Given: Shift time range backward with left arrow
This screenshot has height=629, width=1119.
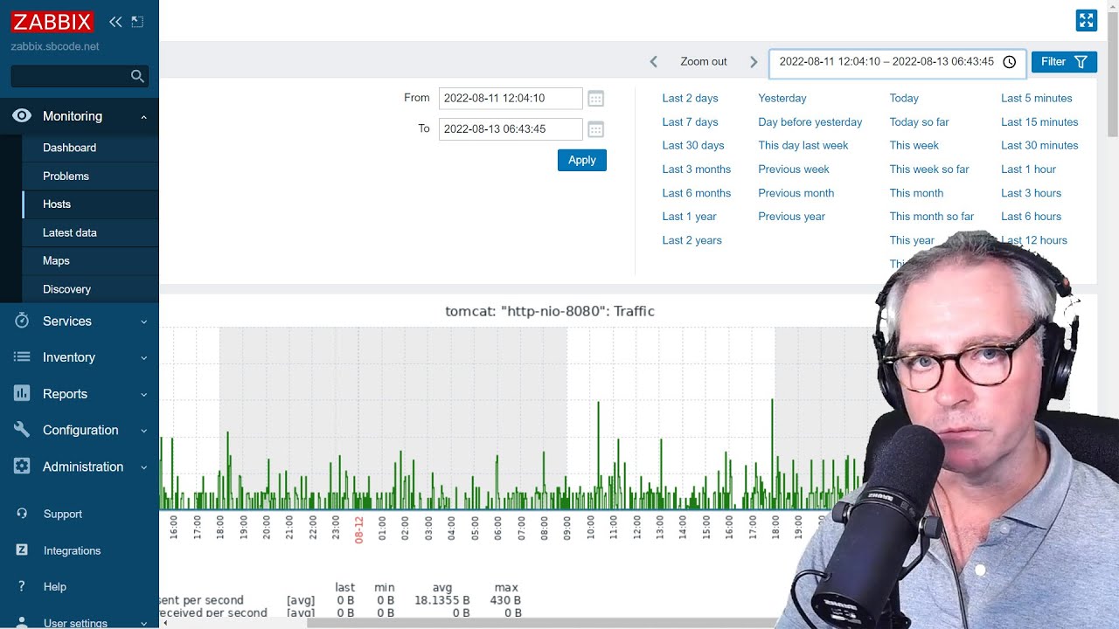Looking at the screenshot, I should click(x=653, y=62).
